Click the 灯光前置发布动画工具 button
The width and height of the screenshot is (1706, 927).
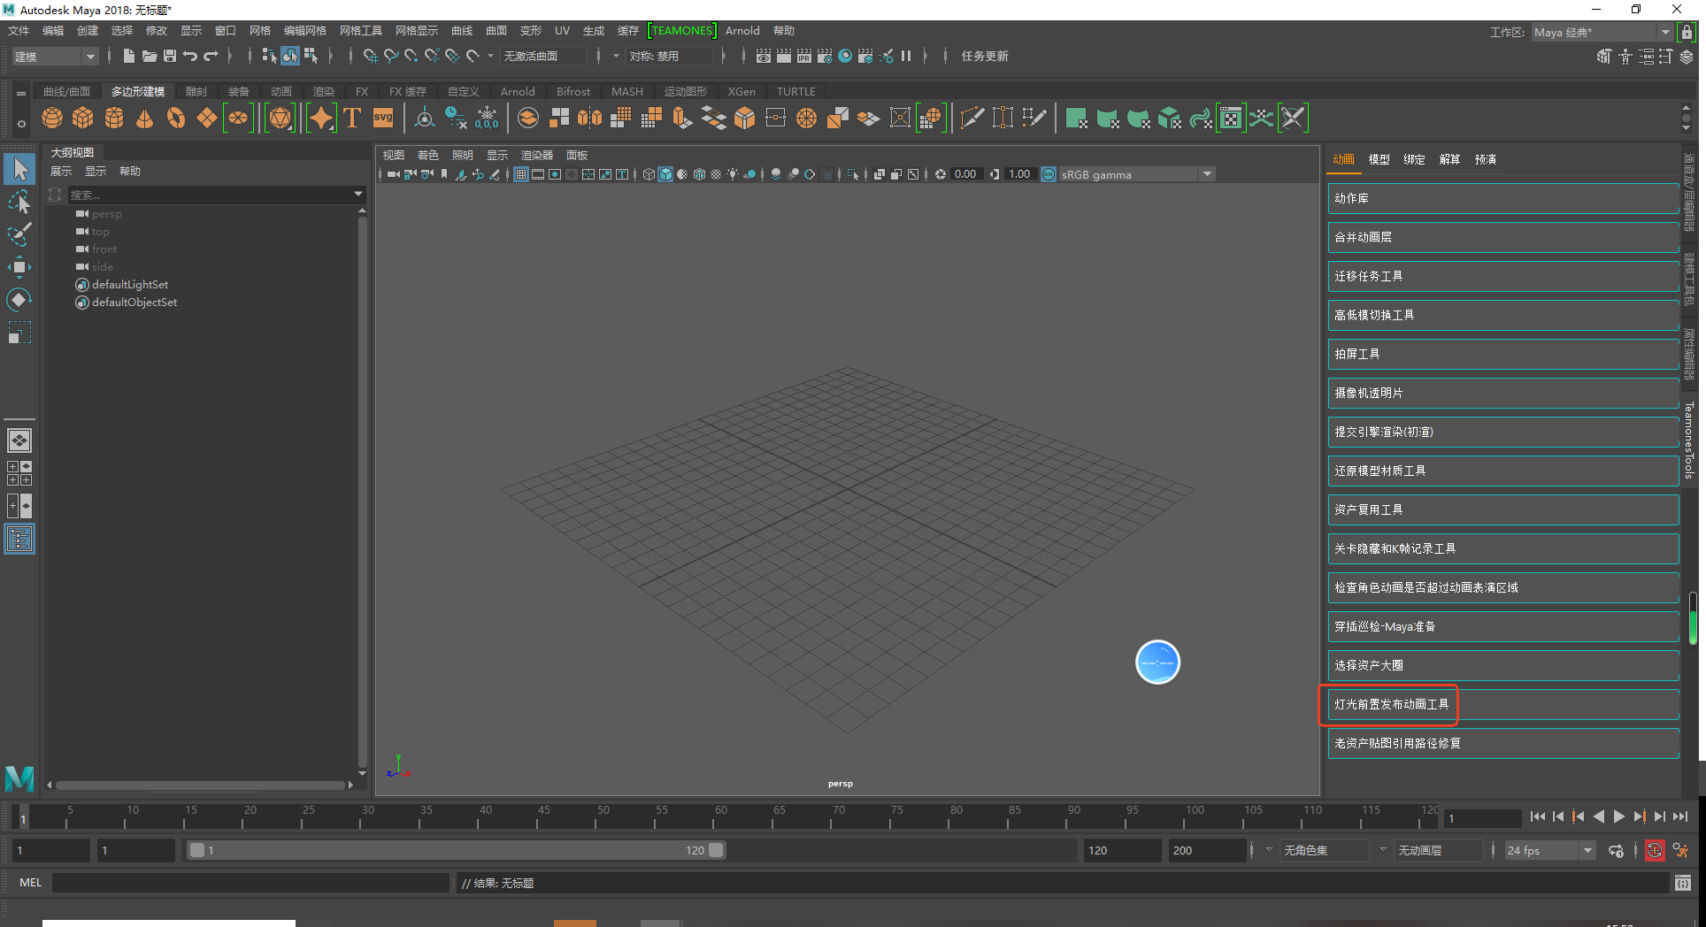pyautogui.click(x=1391, y=704)
